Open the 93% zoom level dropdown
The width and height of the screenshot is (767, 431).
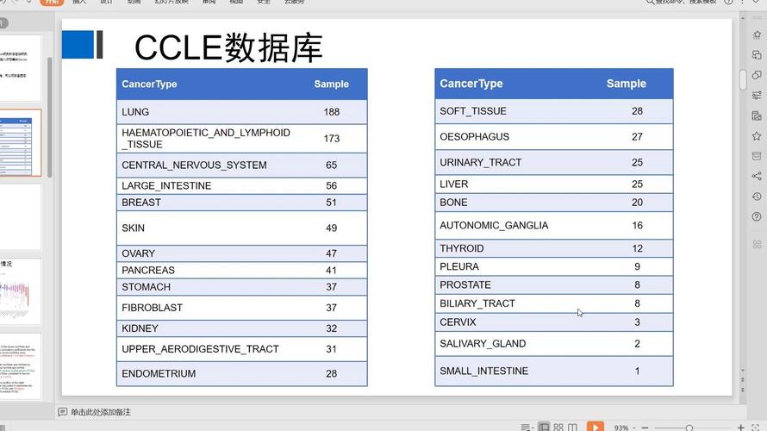point(625,428)
